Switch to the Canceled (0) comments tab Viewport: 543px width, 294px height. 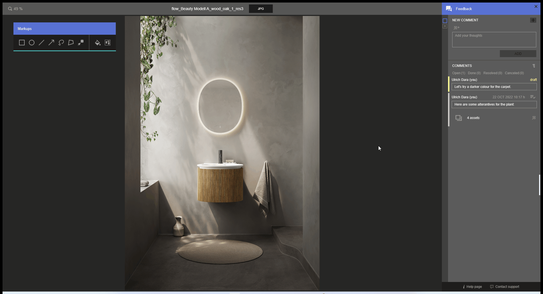point(514,73)
